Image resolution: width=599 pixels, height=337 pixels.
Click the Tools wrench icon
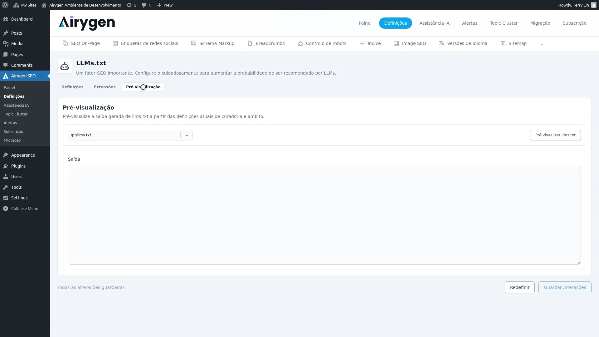6,187
